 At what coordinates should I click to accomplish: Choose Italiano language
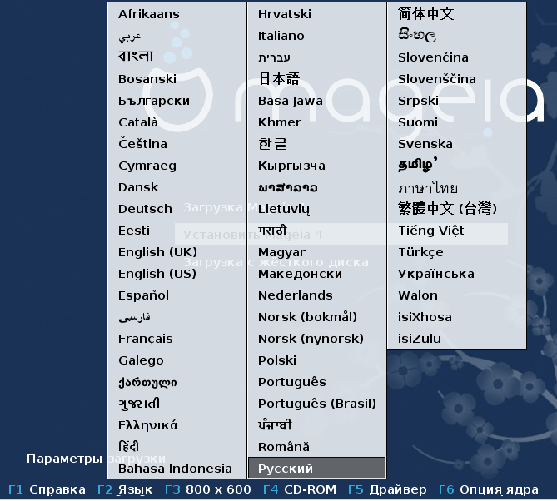pyautogui.click(x=281, y=36)
